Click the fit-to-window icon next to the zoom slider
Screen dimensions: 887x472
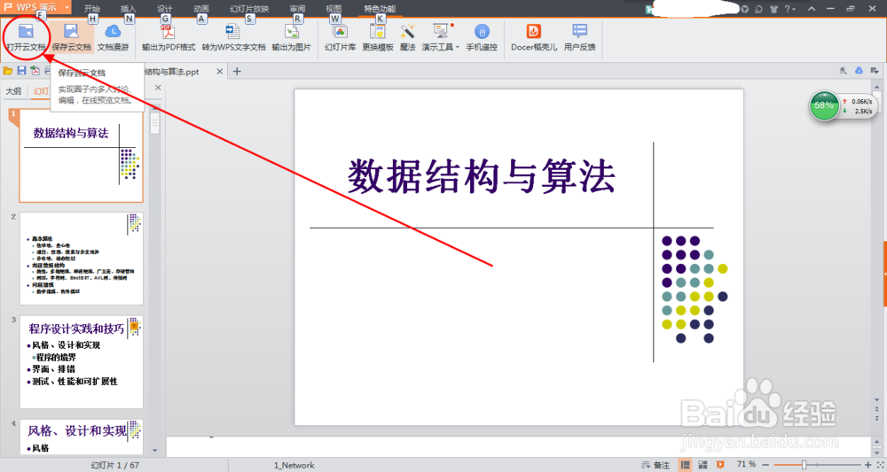pyautogui.click(x=879, y=465)
